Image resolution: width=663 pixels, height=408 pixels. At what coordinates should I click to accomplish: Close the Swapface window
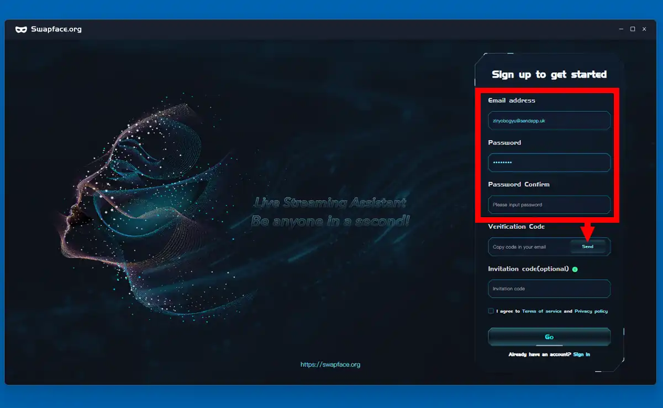click(644, 29)
